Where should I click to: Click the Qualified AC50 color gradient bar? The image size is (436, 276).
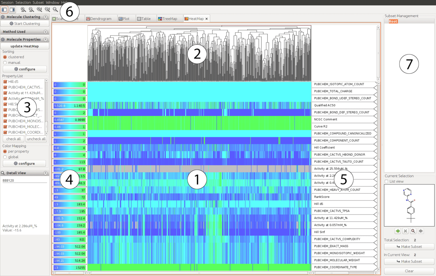coord(69,106)
